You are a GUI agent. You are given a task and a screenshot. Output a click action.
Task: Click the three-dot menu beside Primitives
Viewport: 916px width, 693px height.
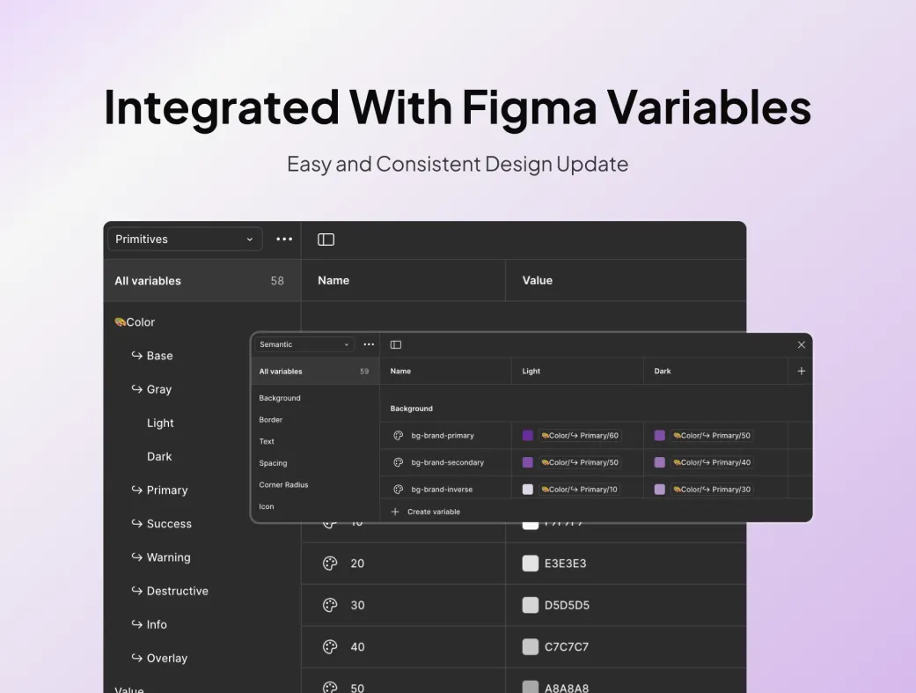click(284, 240)
